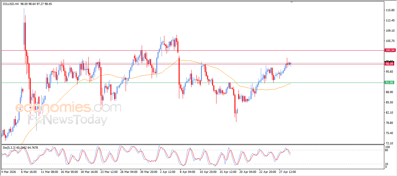397x176 pixels.
Task: Select the 98.09 red price label
Action: [x=390, y=64]
